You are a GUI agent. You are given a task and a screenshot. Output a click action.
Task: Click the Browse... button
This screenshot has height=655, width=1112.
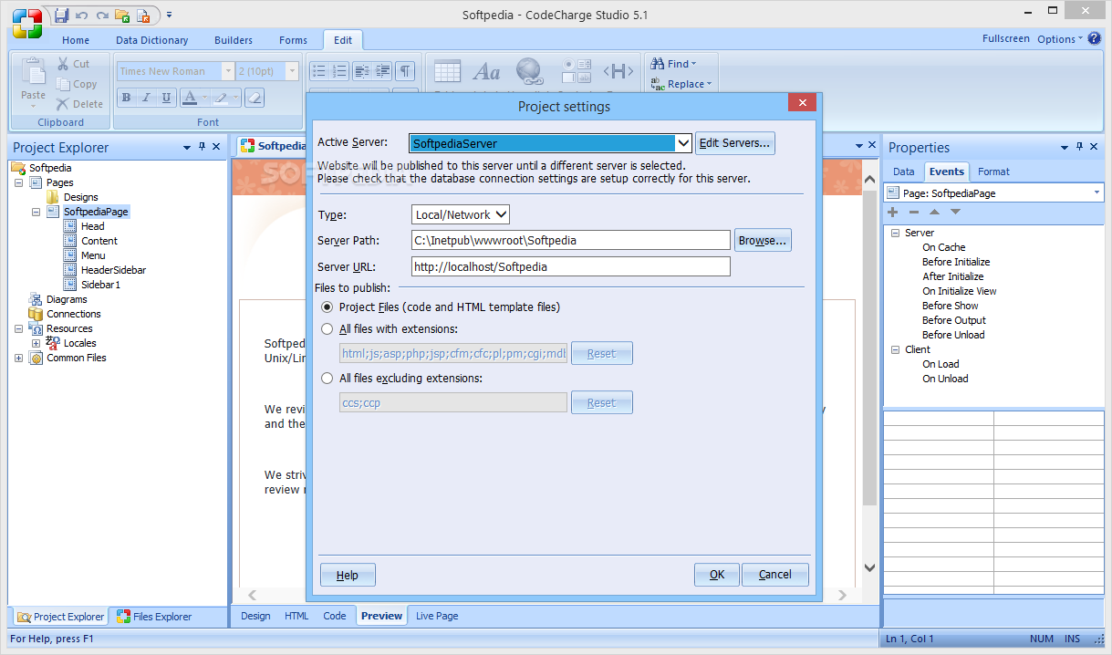pos(763,241)
